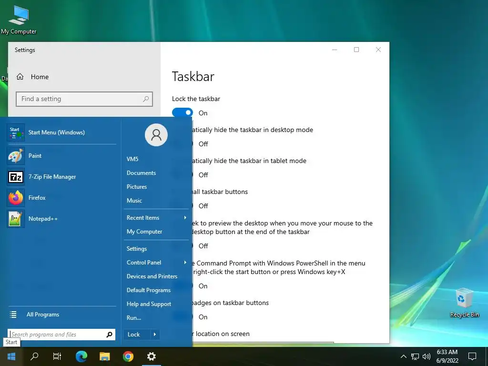This screenshot has height=366, width=488.
Task: Open Firefox from the start menu
Action: click(61, 198)
